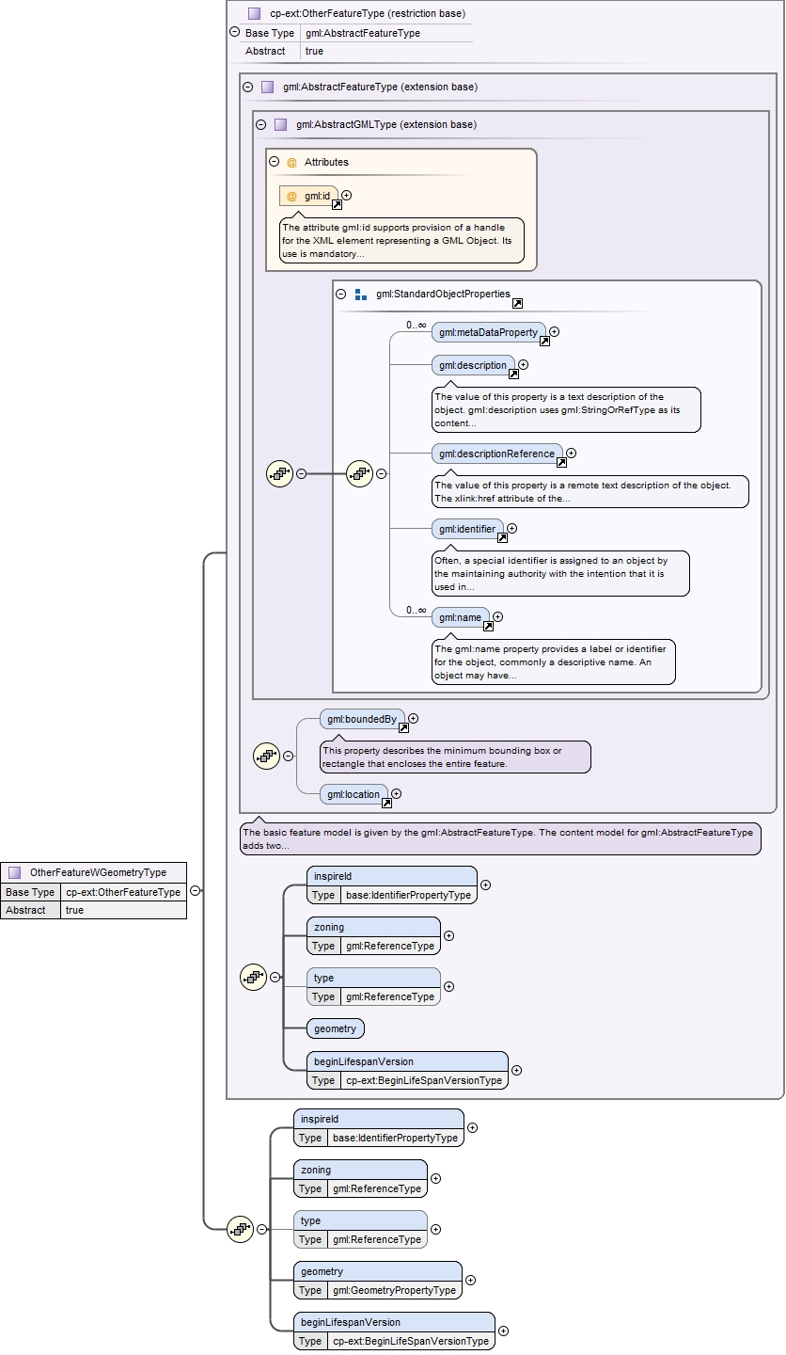This screenshot has height=1355, width=786.
Task: Collapse inner sequence before gml:metaDataProperty
Action: (x=382, y=473)
